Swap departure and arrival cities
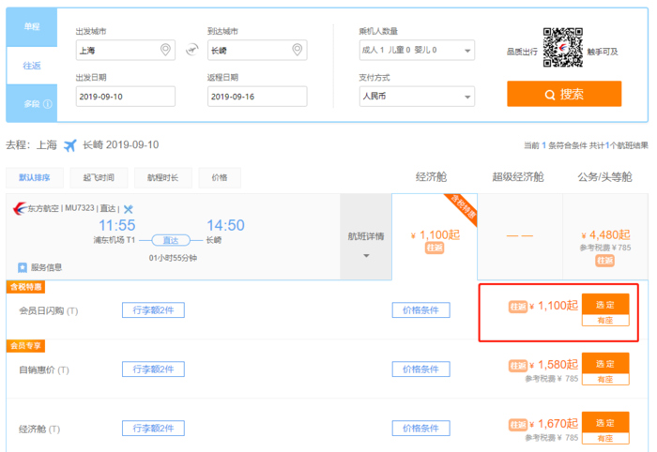 coord(191,50)
